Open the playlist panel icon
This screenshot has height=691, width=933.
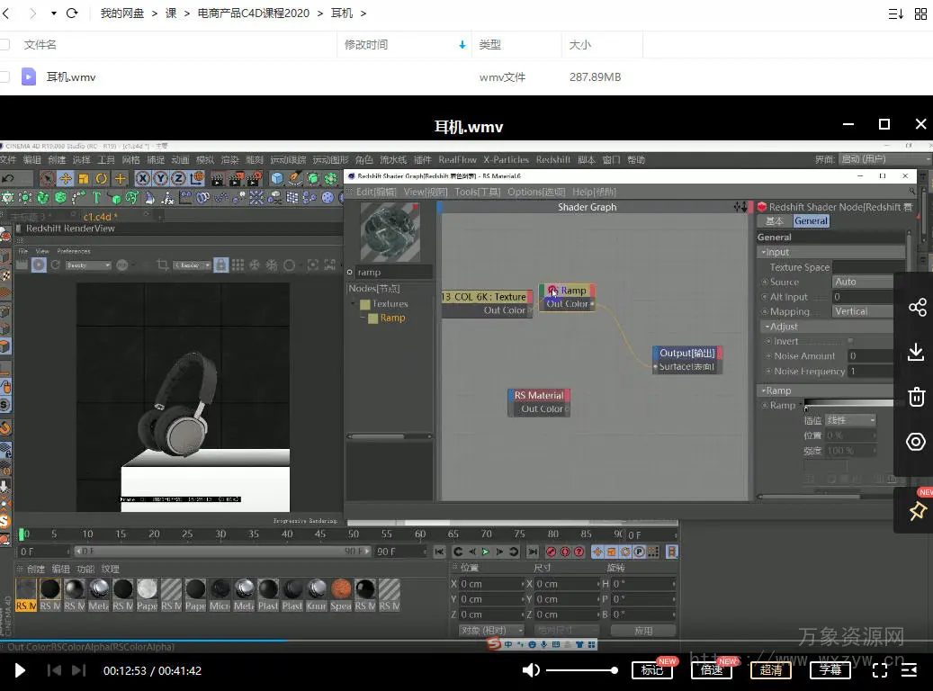pyautogui.click(x=911, y=670)
